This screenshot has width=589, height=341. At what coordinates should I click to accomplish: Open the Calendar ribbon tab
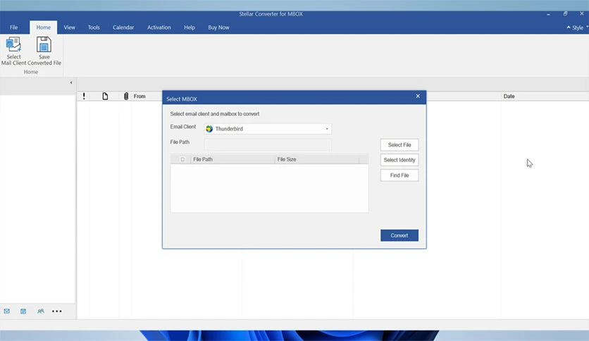click(123, 27)
